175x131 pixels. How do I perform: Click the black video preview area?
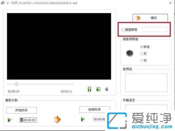click(59, 46)
